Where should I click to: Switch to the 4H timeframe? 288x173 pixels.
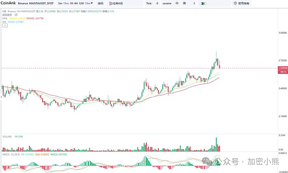coord(76,3)
